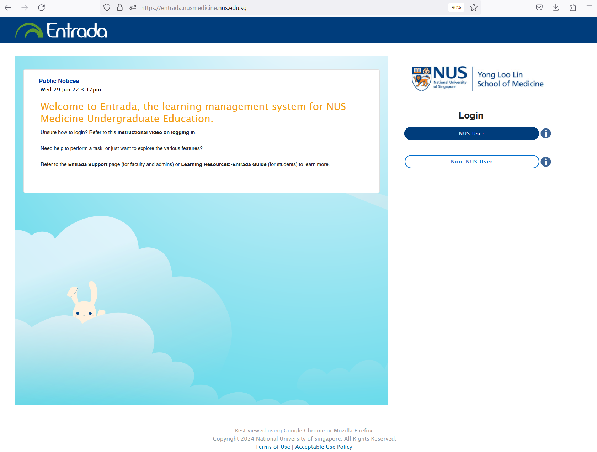Click the Entrada logo in the header

click(61, 30)
